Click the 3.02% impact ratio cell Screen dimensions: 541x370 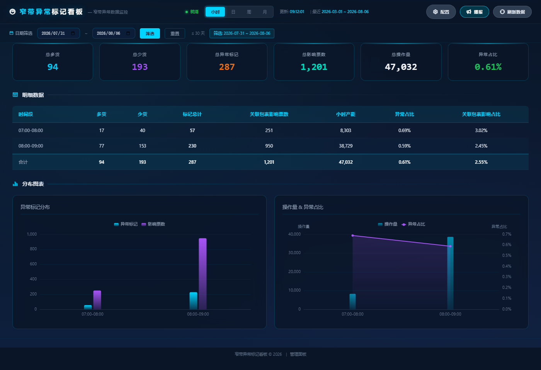[x=481, y=131]
